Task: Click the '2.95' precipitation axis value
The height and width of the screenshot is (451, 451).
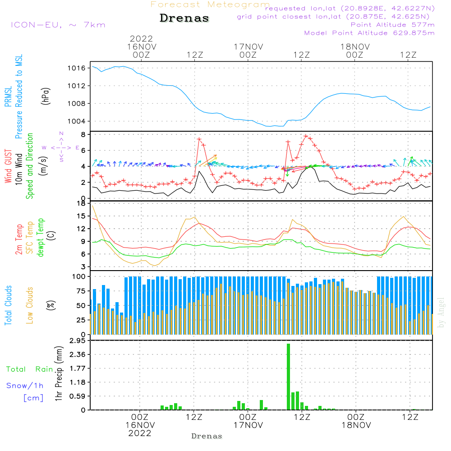Action: [78, 341]
